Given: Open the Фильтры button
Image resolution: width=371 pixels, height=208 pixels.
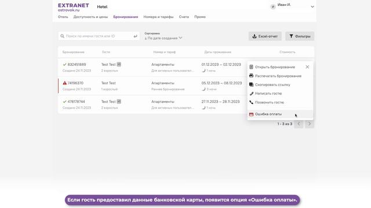Looking at the screenshot, I should tap(300, 36).
